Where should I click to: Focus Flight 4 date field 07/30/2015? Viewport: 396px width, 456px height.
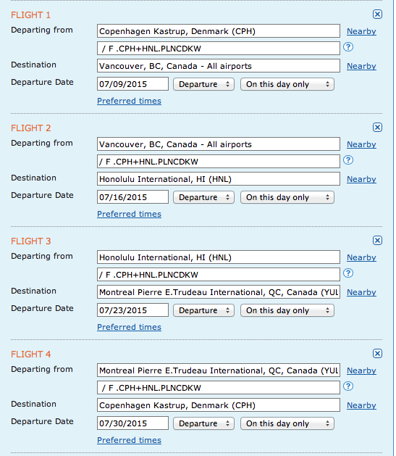(132, 423)
